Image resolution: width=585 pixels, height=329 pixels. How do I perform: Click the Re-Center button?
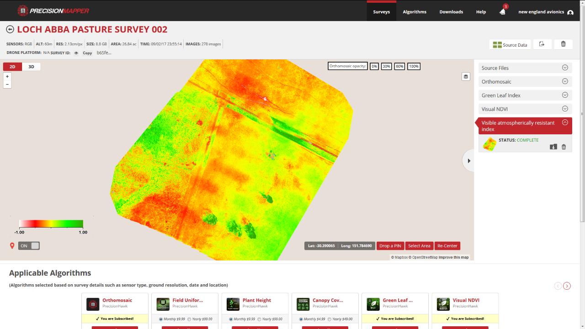pos(447,246)
